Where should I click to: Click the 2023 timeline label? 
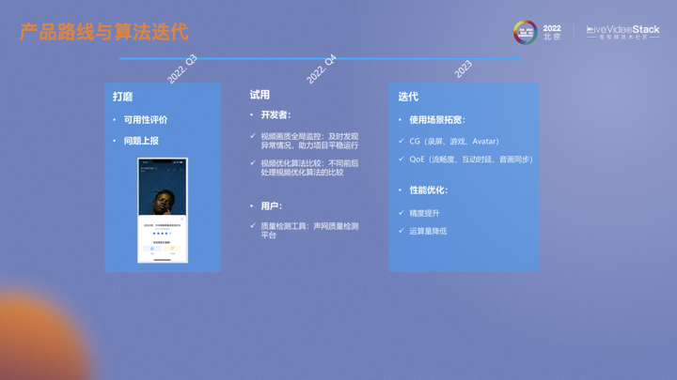point(464,69)
